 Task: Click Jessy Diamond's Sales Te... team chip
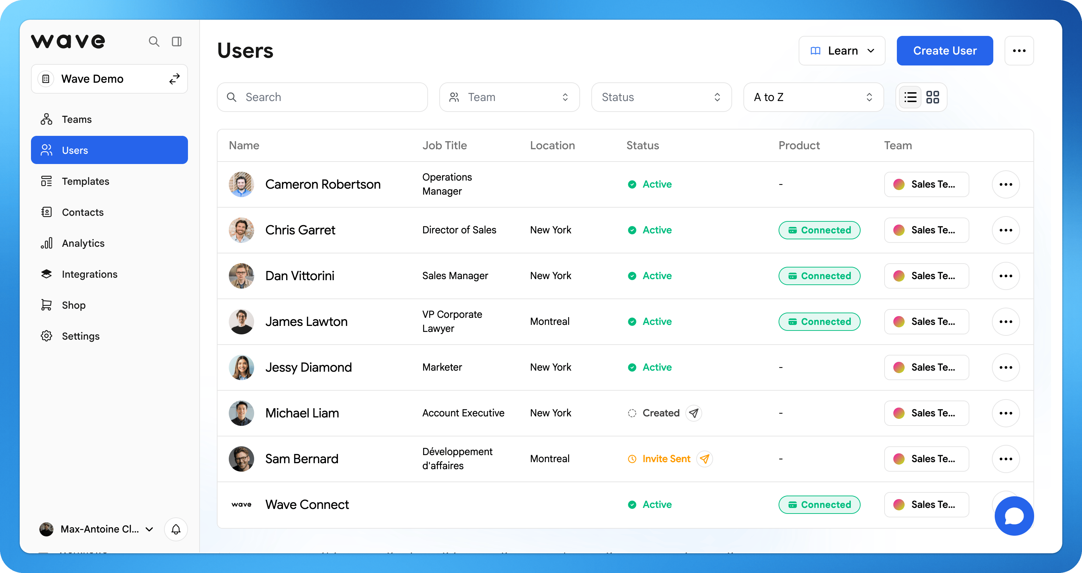[x=926, y=367]
